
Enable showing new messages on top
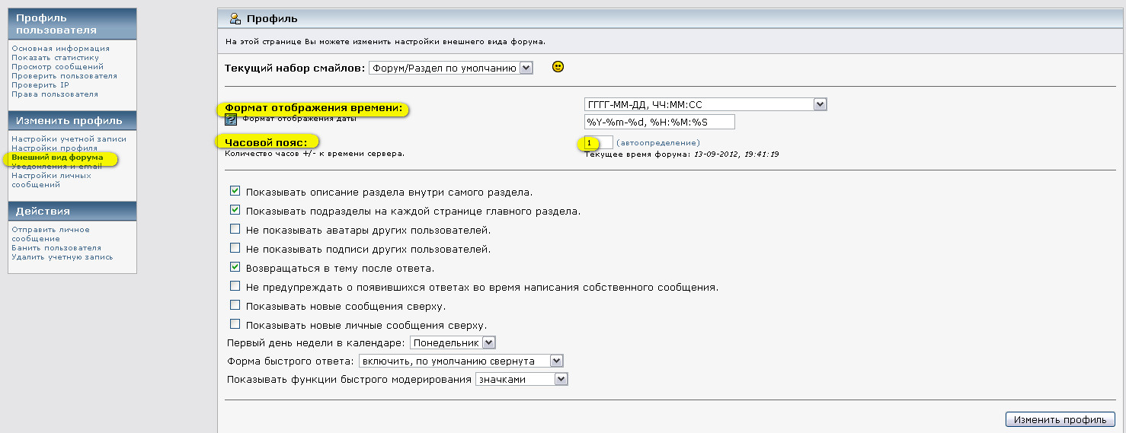tap(235, 306)
